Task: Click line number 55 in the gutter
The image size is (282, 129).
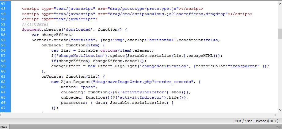Action: coord(3,45)
